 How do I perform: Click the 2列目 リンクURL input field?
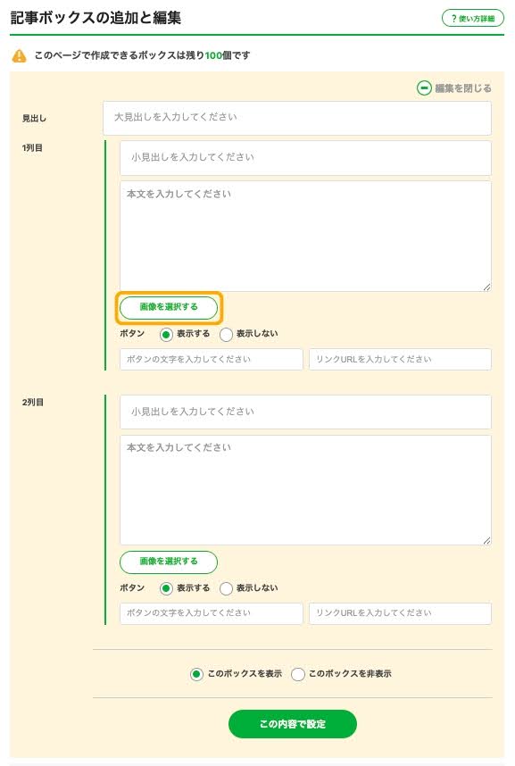click(400, 613)
